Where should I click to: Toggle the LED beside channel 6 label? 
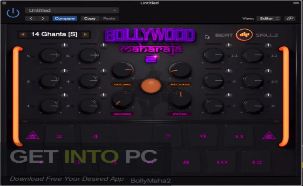coord(72,56)
